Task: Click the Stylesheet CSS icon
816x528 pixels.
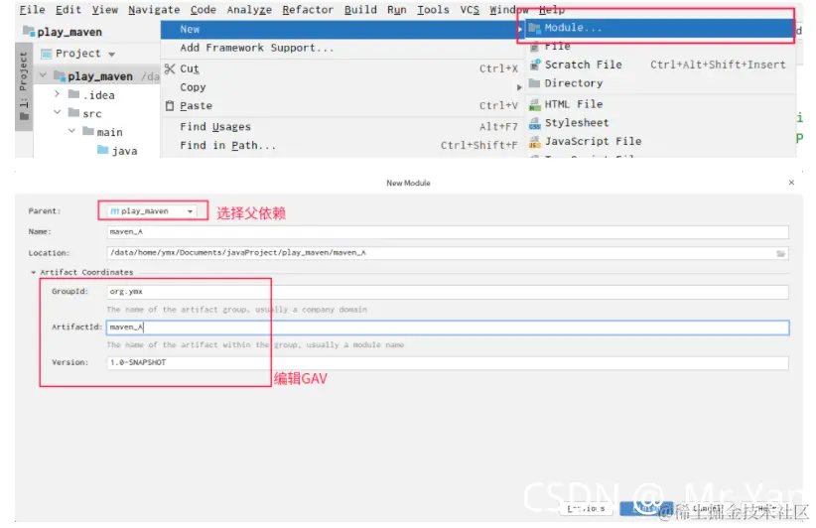Action: [535, 123]
